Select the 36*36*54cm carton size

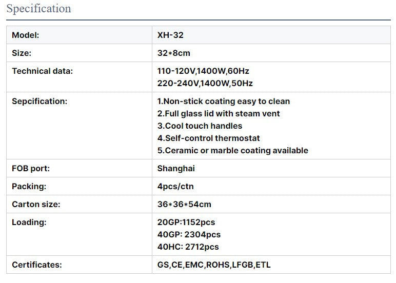pyautogui.click(x=184, y=204)
